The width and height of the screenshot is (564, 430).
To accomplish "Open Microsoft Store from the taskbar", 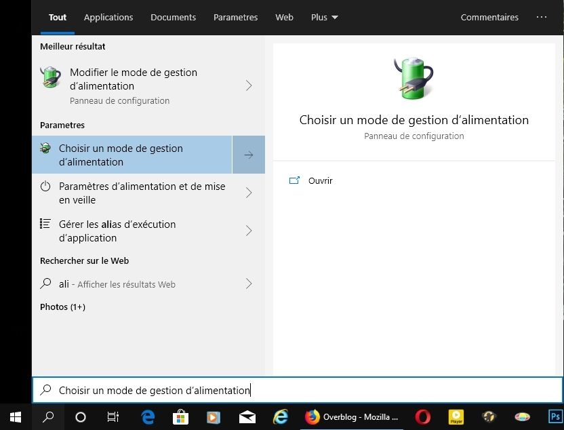I will (180, 417).
